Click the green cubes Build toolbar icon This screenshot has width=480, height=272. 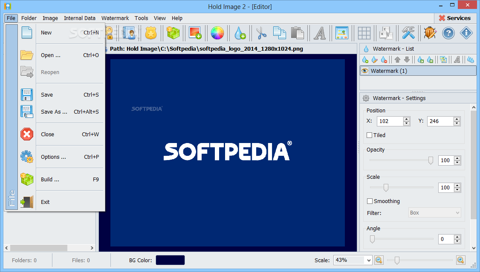[x=173, y=33]
